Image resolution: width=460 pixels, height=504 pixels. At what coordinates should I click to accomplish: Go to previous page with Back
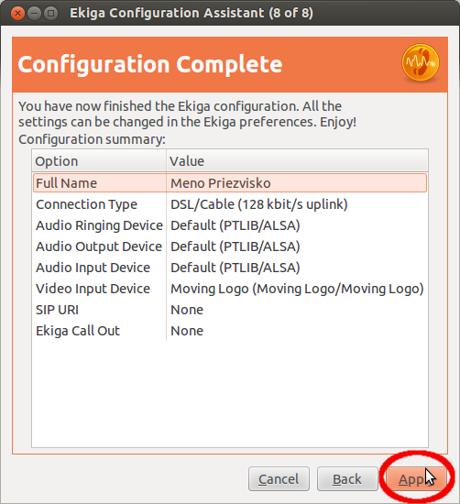[347, 479]
